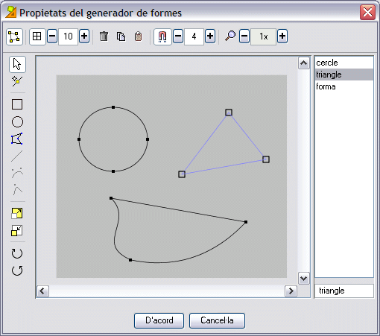Click the shape name field 'triangle'
Screen dimensions: 380x336
click(344, 291)
